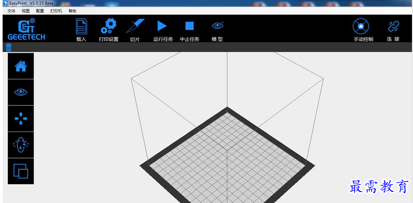Select the move arrows tool in sidebar
Image resolution: width=413 pixels, height=203 pixels.
[x=21, y=118]
